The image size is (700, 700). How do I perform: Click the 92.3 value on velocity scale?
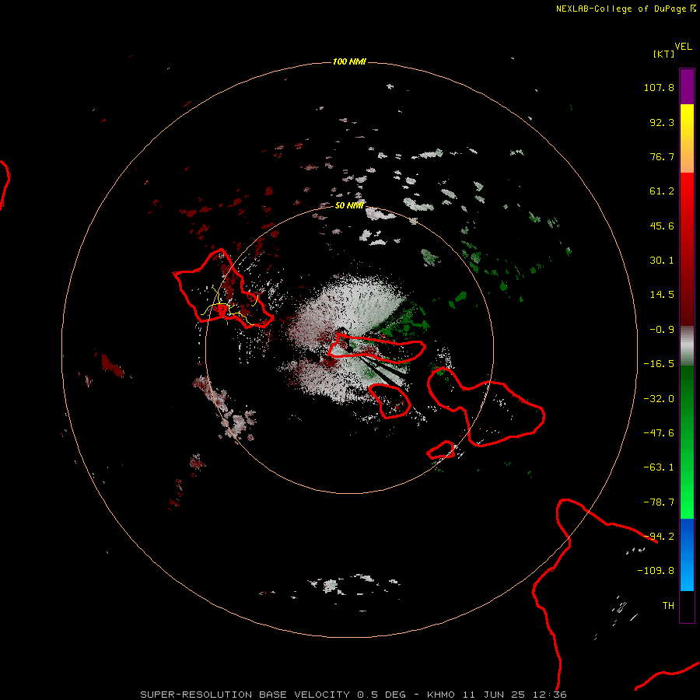click(662, 122)
